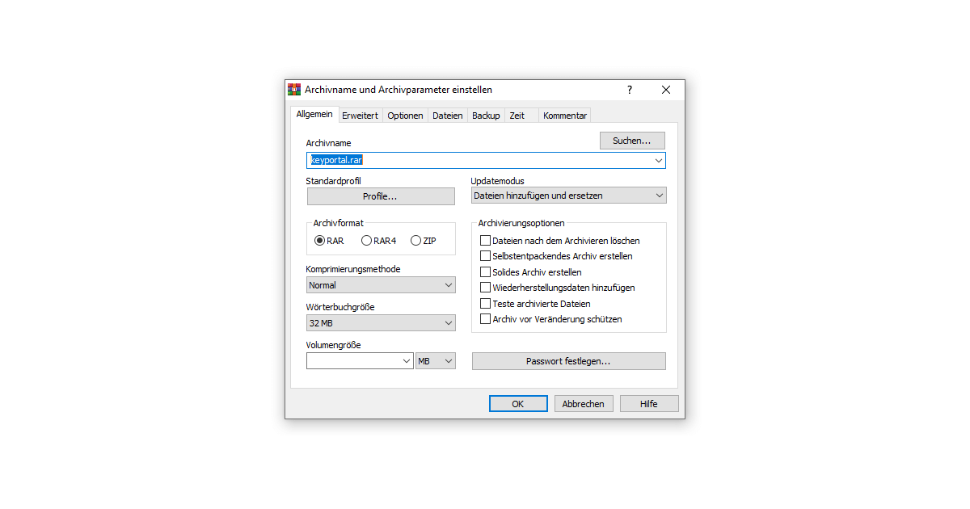This screenshot has height=509, width=970.
Task: Open the context help question mark
Action: [629, 90]
